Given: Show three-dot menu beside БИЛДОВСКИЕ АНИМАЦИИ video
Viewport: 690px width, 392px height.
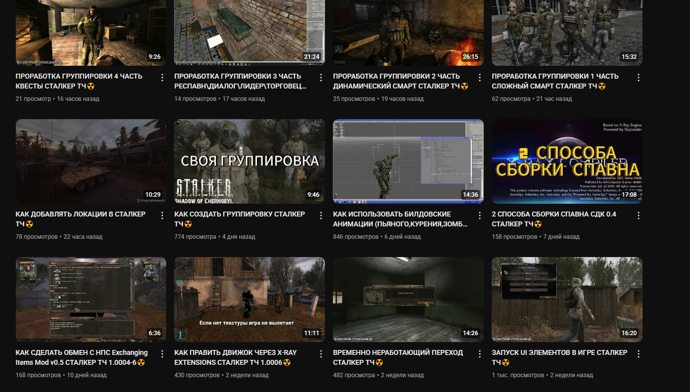Looking at the screenshot, I should 479,216.
